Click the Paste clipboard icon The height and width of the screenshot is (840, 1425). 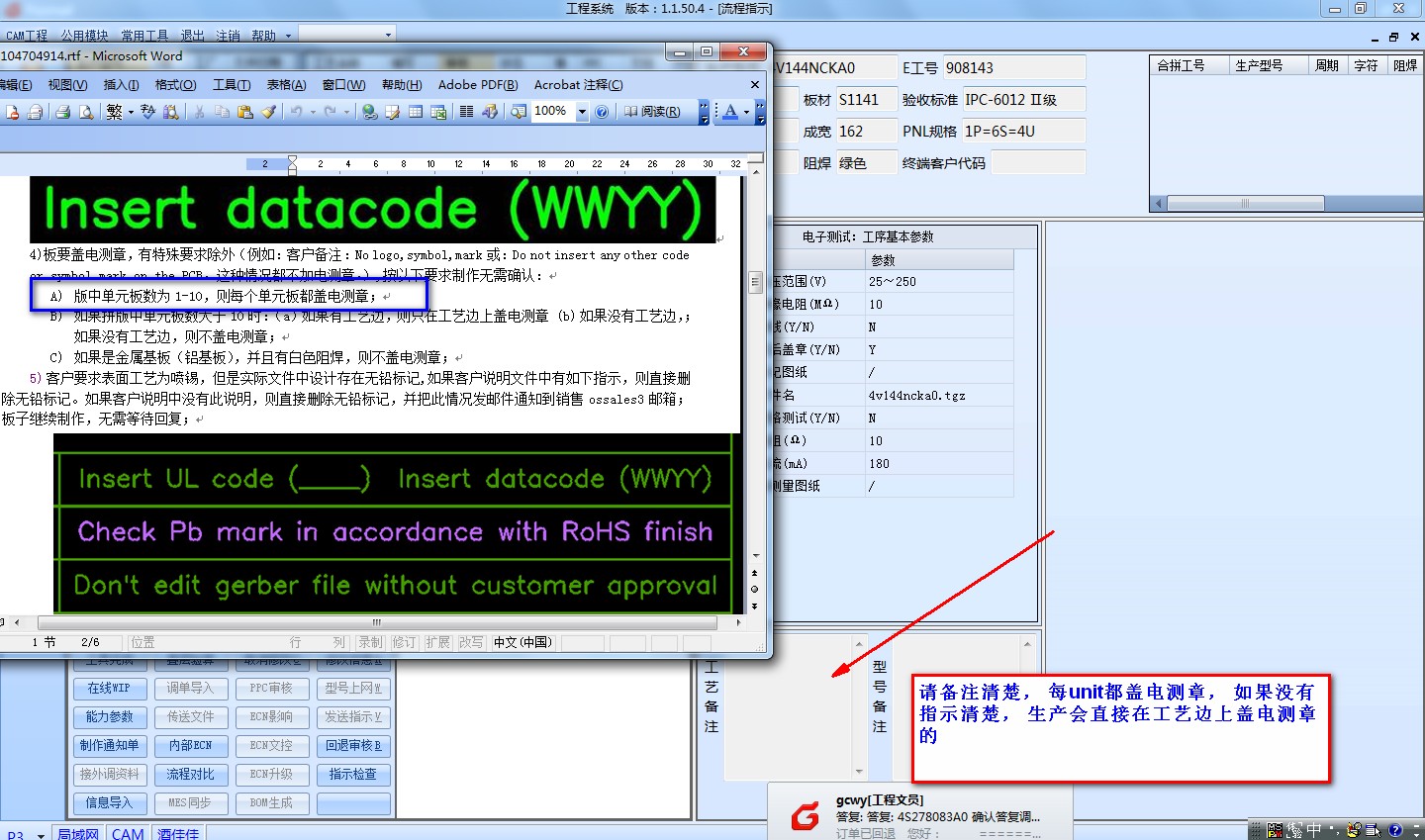[244, 112]
